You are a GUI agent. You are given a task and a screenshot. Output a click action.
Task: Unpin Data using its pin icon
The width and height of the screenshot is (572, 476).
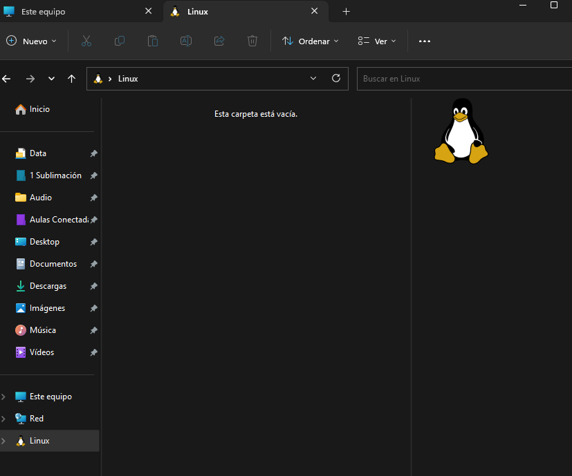tap(94, 153)
